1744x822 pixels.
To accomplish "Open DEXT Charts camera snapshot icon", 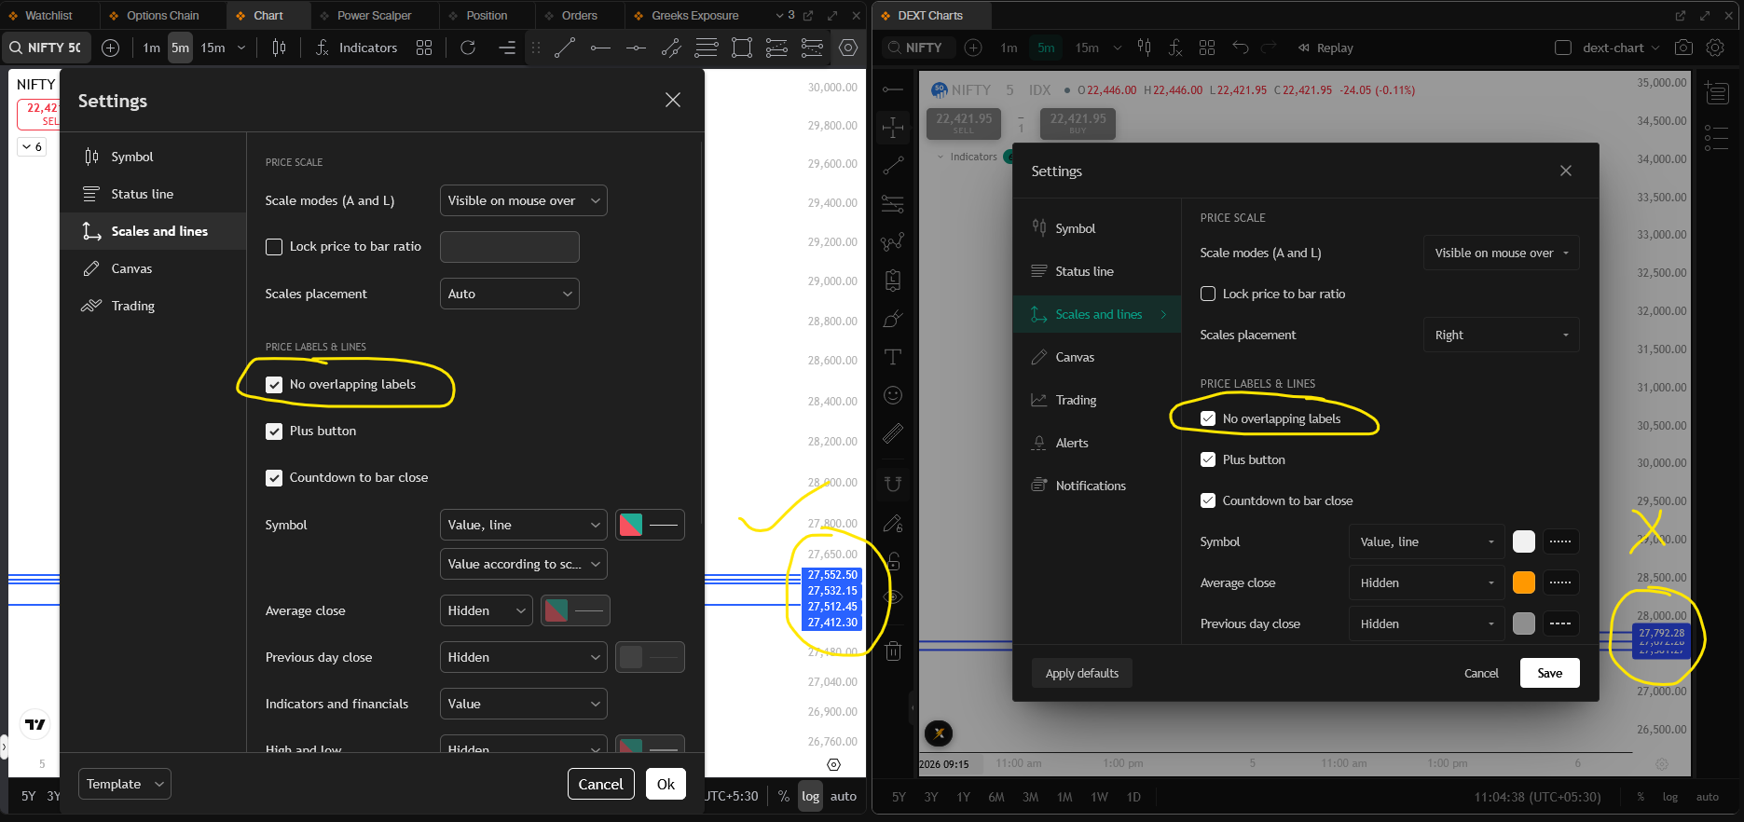I will click(x=1683, y=48).
